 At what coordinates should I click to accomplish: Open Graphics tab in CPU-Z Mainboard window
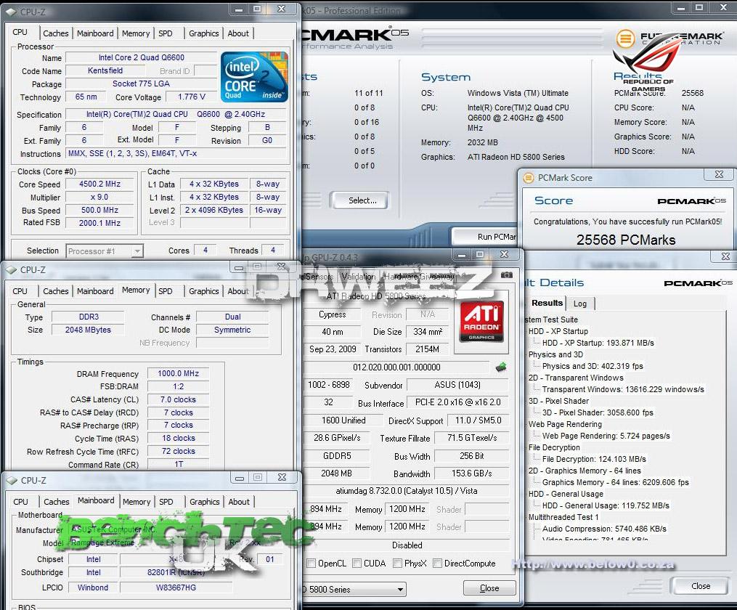click(205, 502)
